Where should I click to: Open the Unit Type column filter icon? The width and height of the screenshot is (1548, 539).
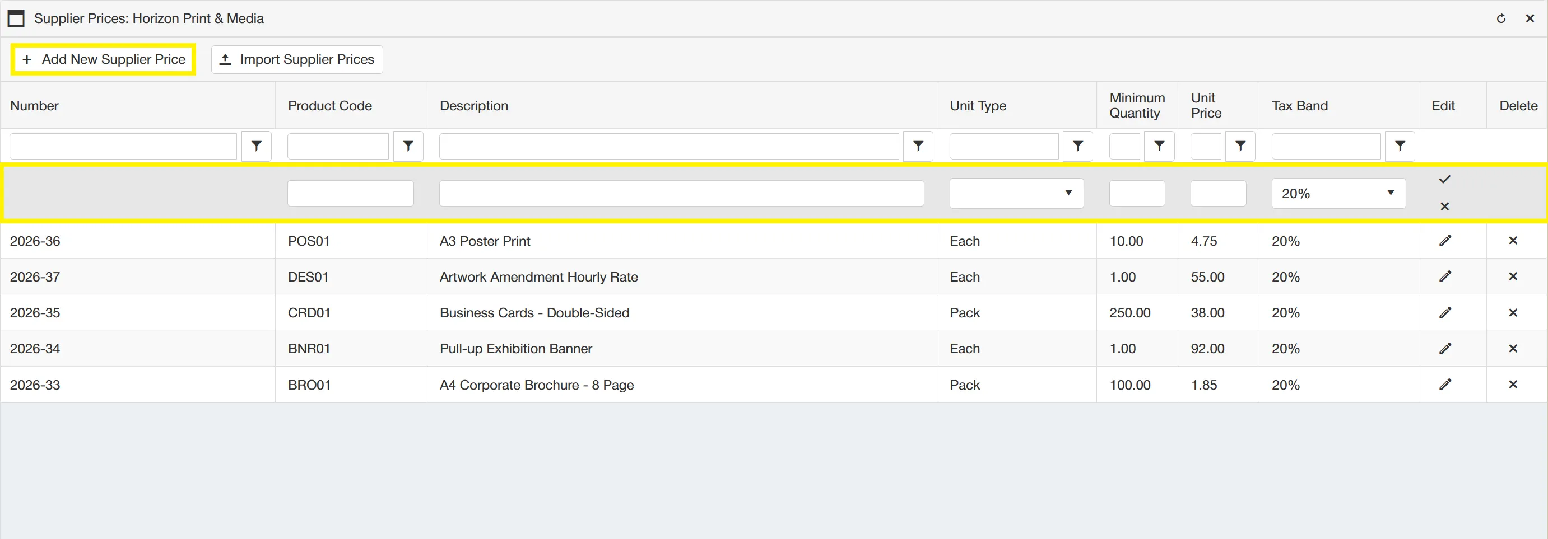click(x=1078, y=146)
